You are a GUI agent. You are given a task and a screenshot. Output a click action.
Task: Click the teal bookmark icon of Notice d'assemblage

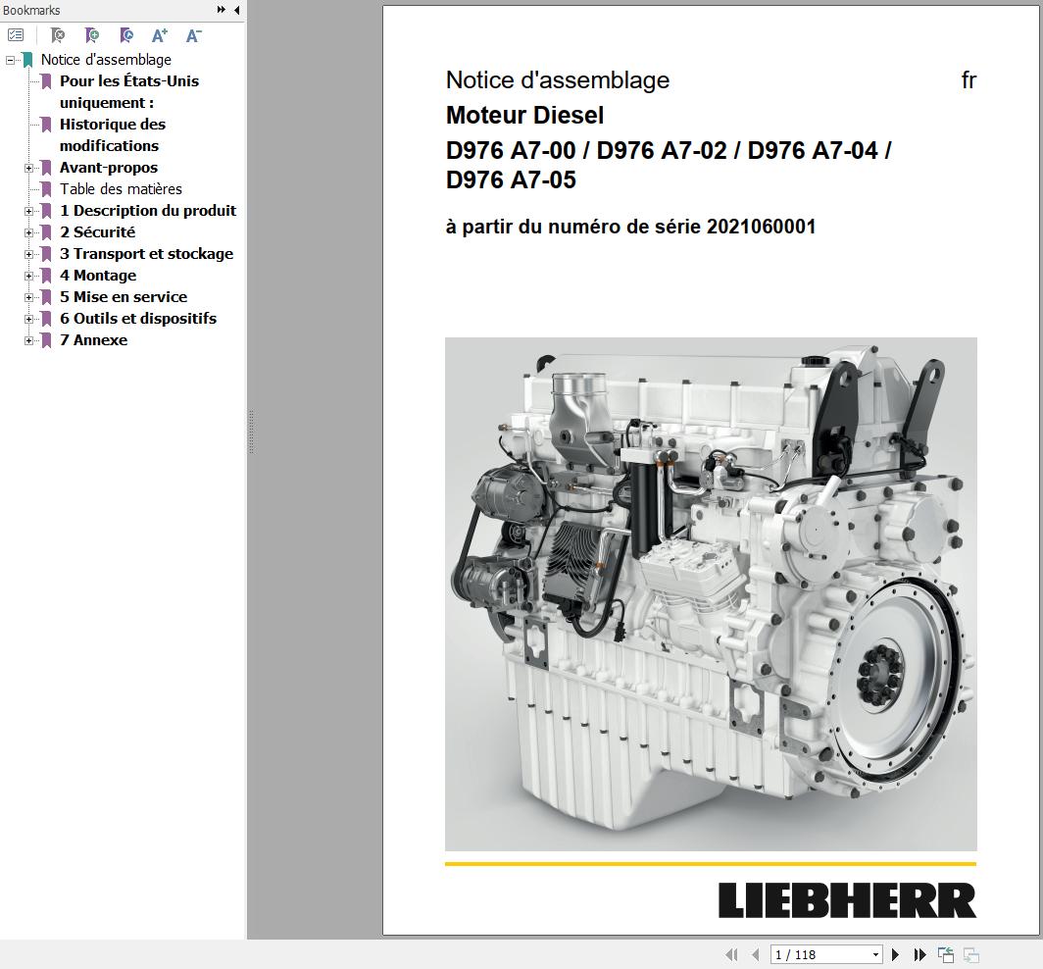tap(27, 60)
